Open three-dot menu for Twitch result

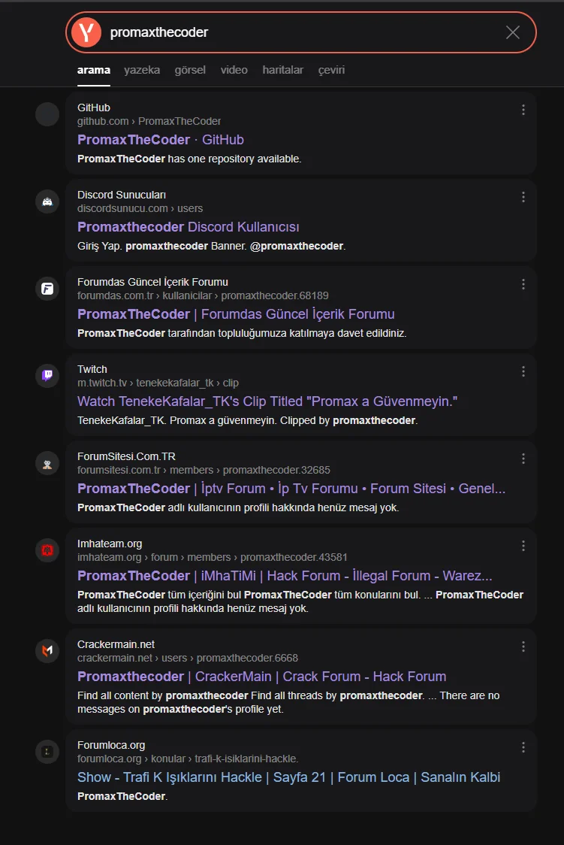pyautogui.click(x=523, y=371)
